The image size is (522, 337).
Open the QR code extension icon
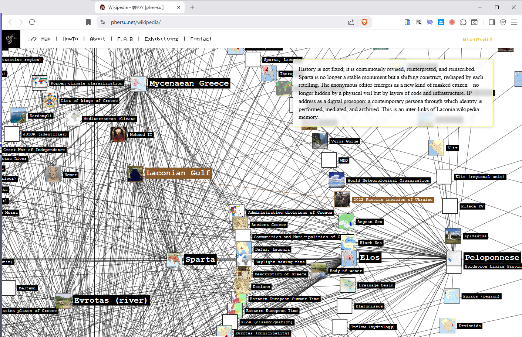click(419, 22)
